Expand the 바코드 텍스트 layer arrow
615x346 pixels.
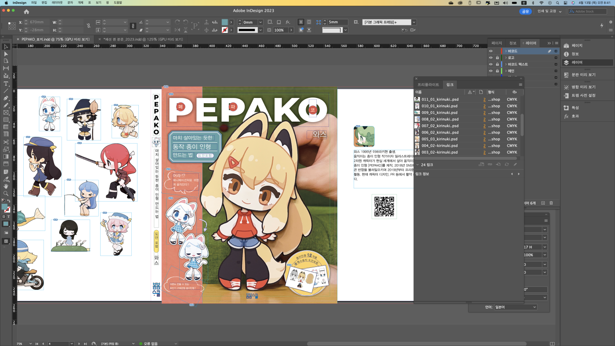click(x=506, y=64)
